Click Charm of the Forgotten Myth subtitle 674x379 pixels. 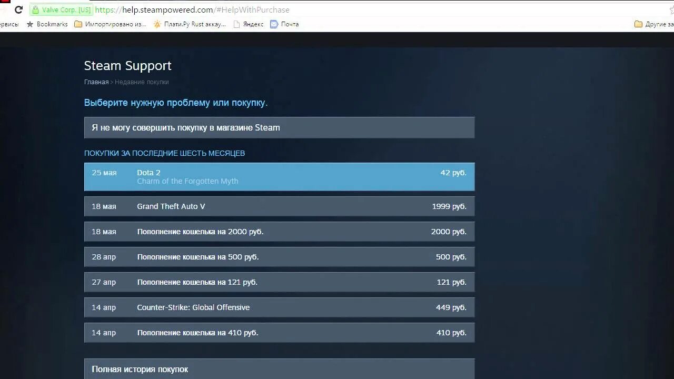coord(187,181)
